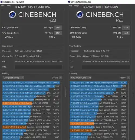Screen dimensions: 135x140
Task: Click the Info input field in left window
Action: point(38,67)
